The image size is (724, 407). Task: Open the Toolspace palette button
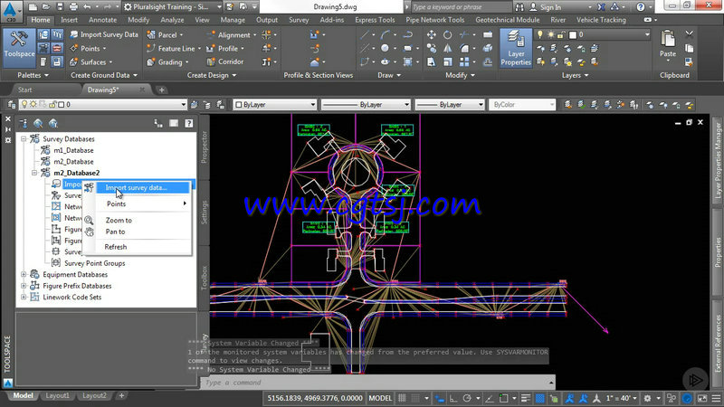(x=19, y=48)
